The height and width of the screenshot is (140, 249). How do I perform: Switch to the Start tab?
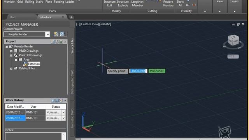point(12,17)
